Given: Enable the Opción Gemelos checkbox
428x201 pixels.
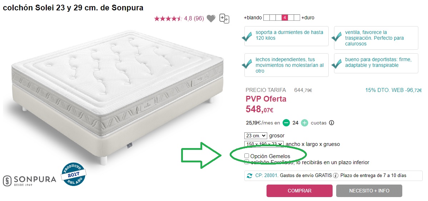Looking at the screenshot, I should click(x=247, y=156).
